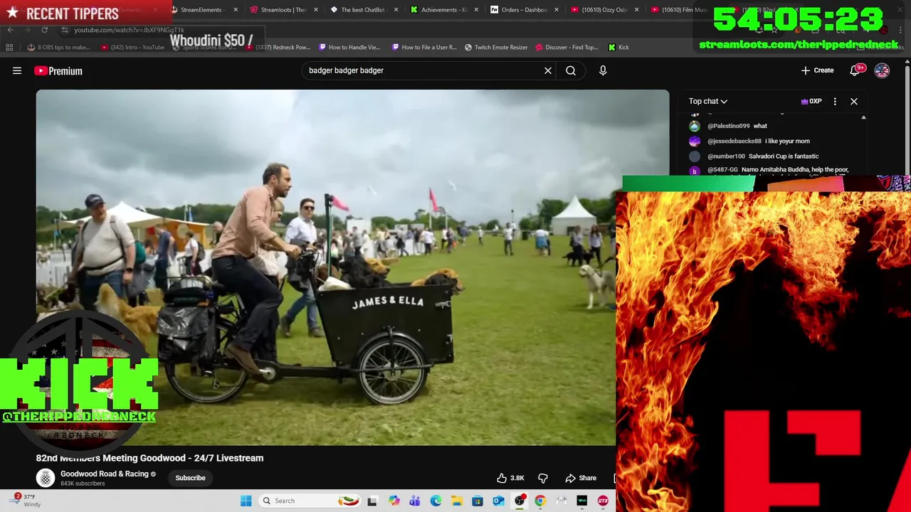
Task: Close the StreamElements tab
Action: pos(236,10)
